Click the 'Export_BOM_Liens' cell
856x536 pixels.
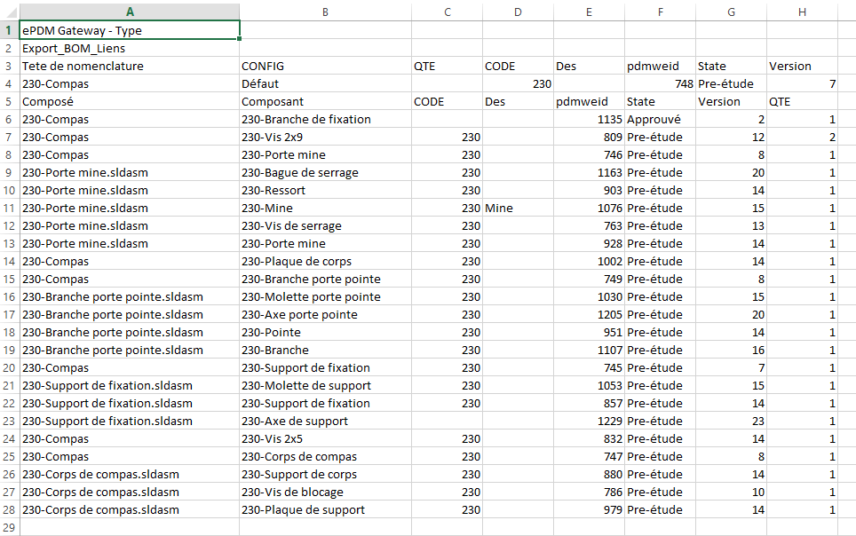130,49
